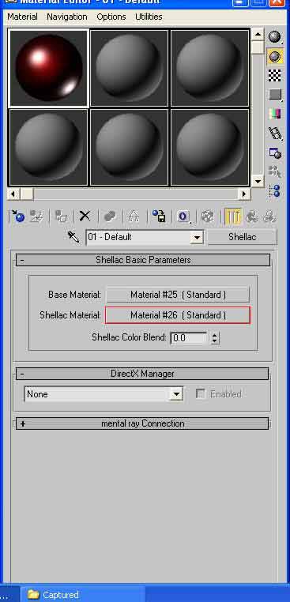Open the Options menu
The height and width of the screenshot is (602, 290).
[x=111, y=17]
